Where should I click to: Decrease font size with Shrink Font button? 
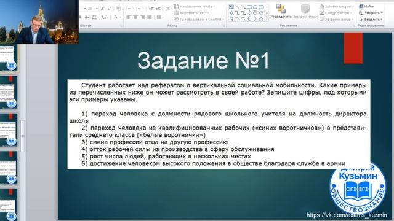tap(109, 9)
